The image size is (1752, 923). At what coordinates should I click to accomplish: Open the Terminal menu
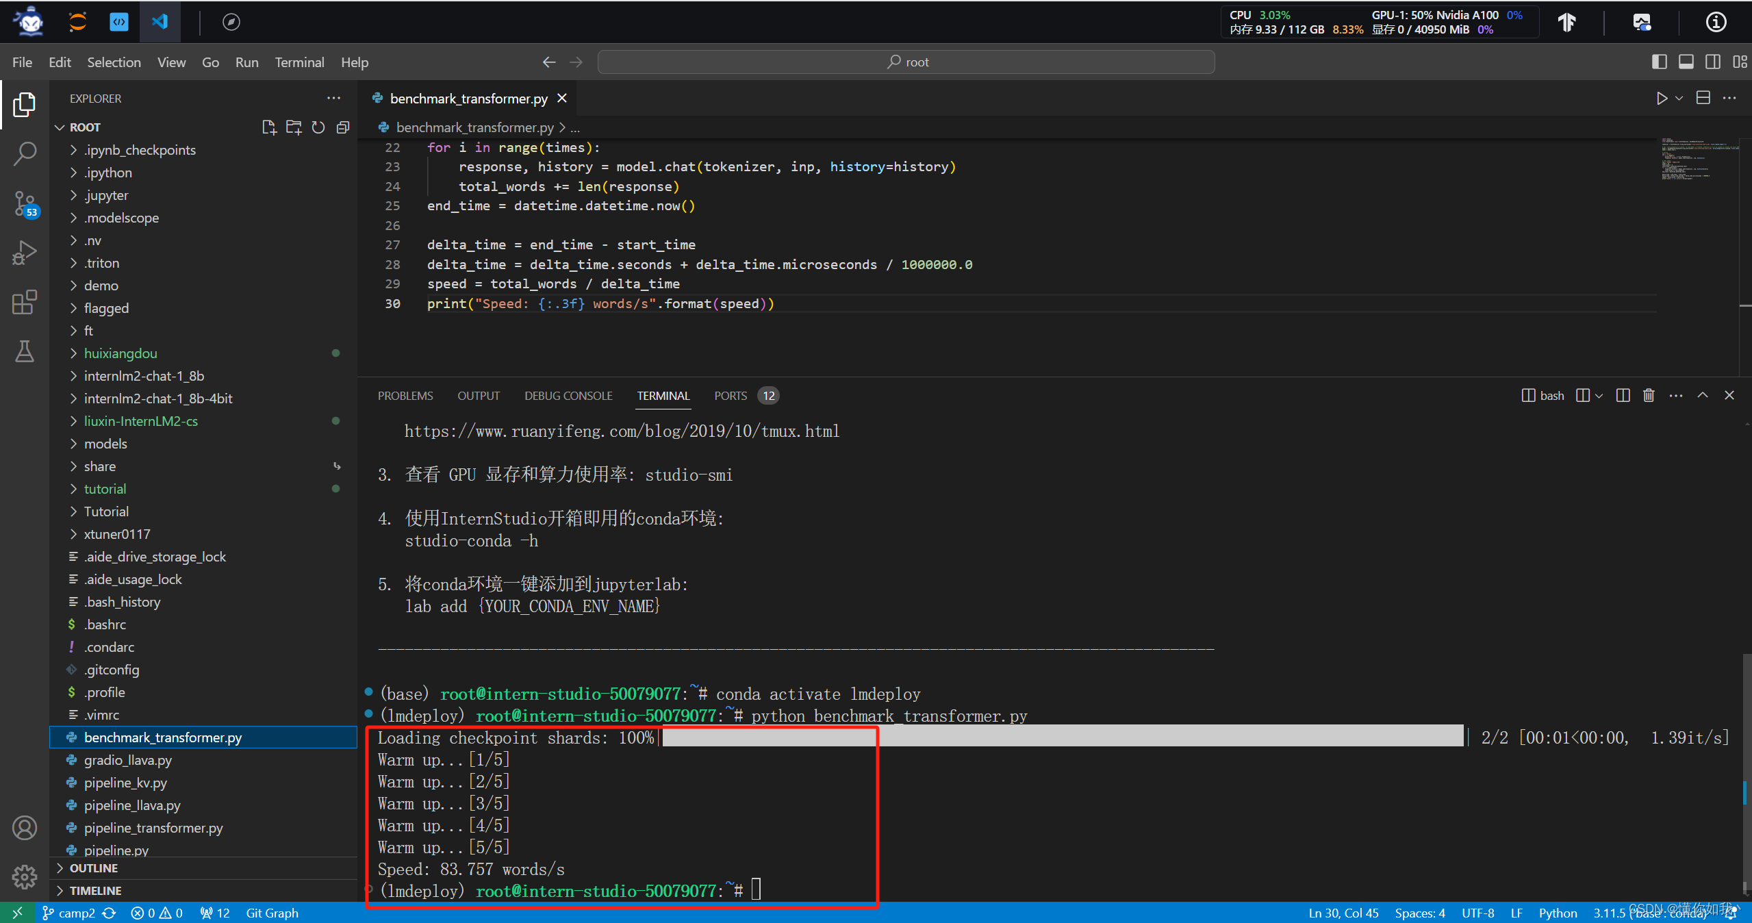point(299,62)
